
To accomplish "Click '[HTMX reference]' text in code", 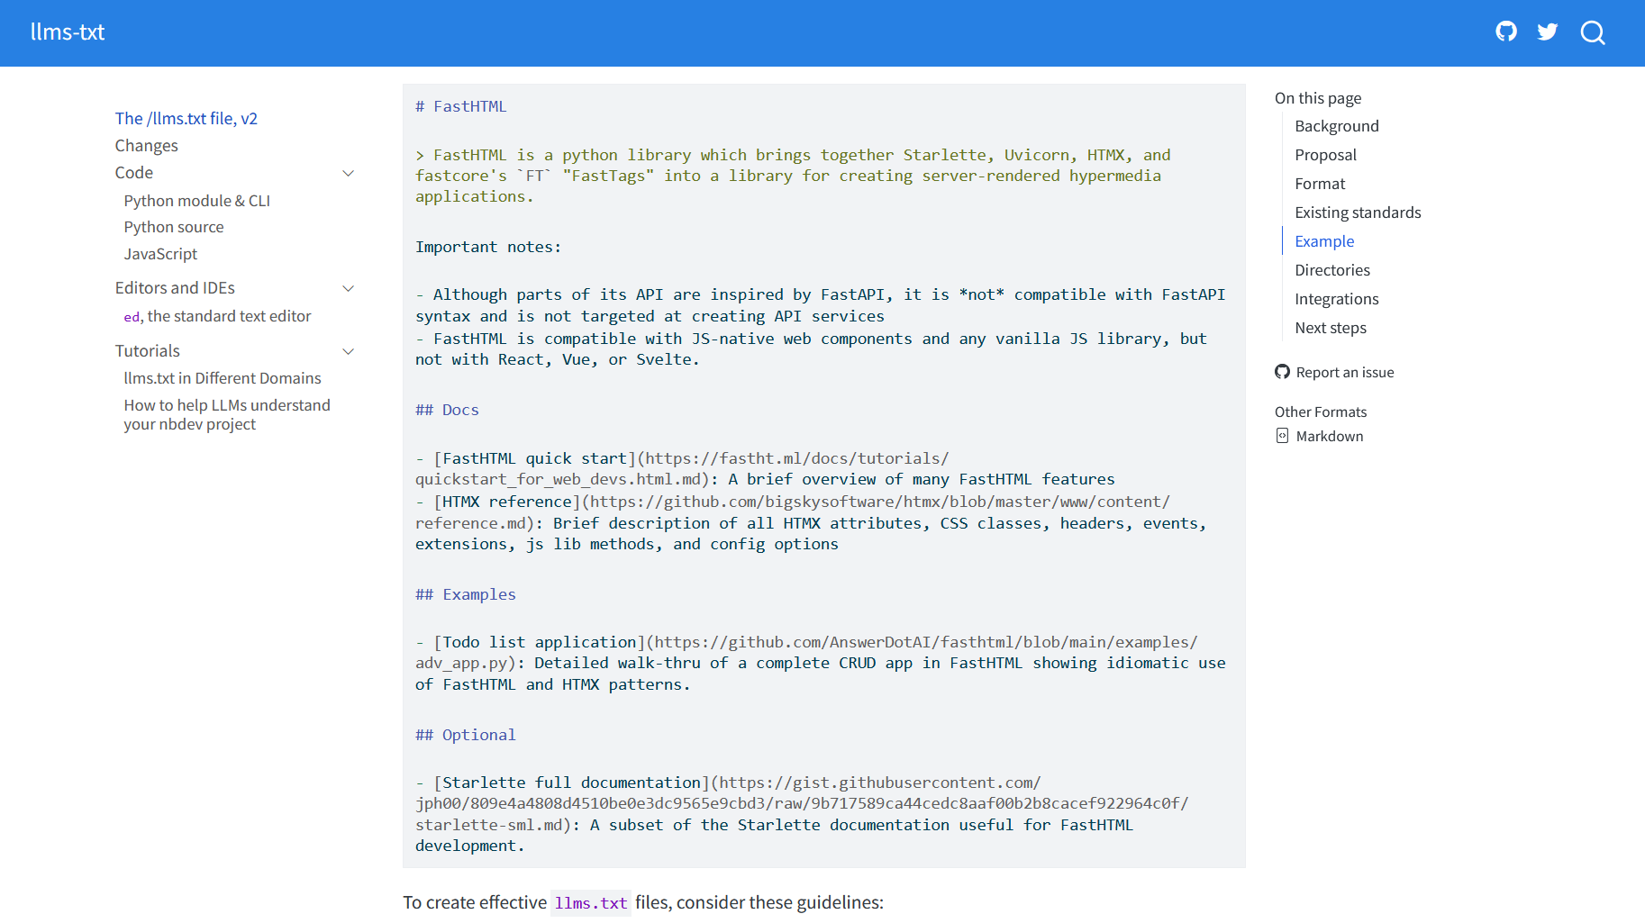I will [507, 502].
